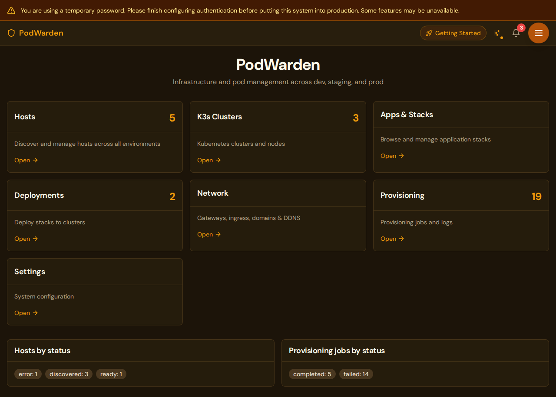Open the Apps & Stacks section
This screenshot has width=556, height=397.
pyautogui.click(x=388, y=156)
